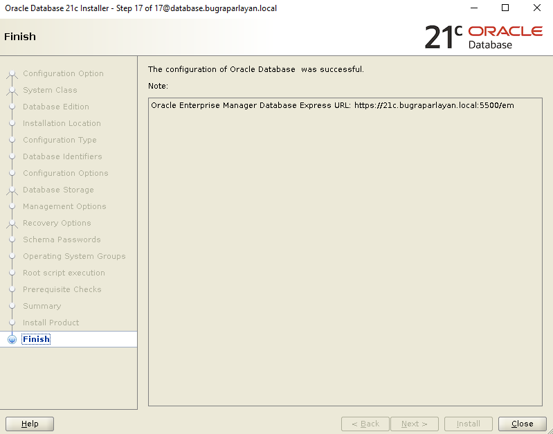Select the System Class step
Screen dimensions: 553x434
(50, 90)
